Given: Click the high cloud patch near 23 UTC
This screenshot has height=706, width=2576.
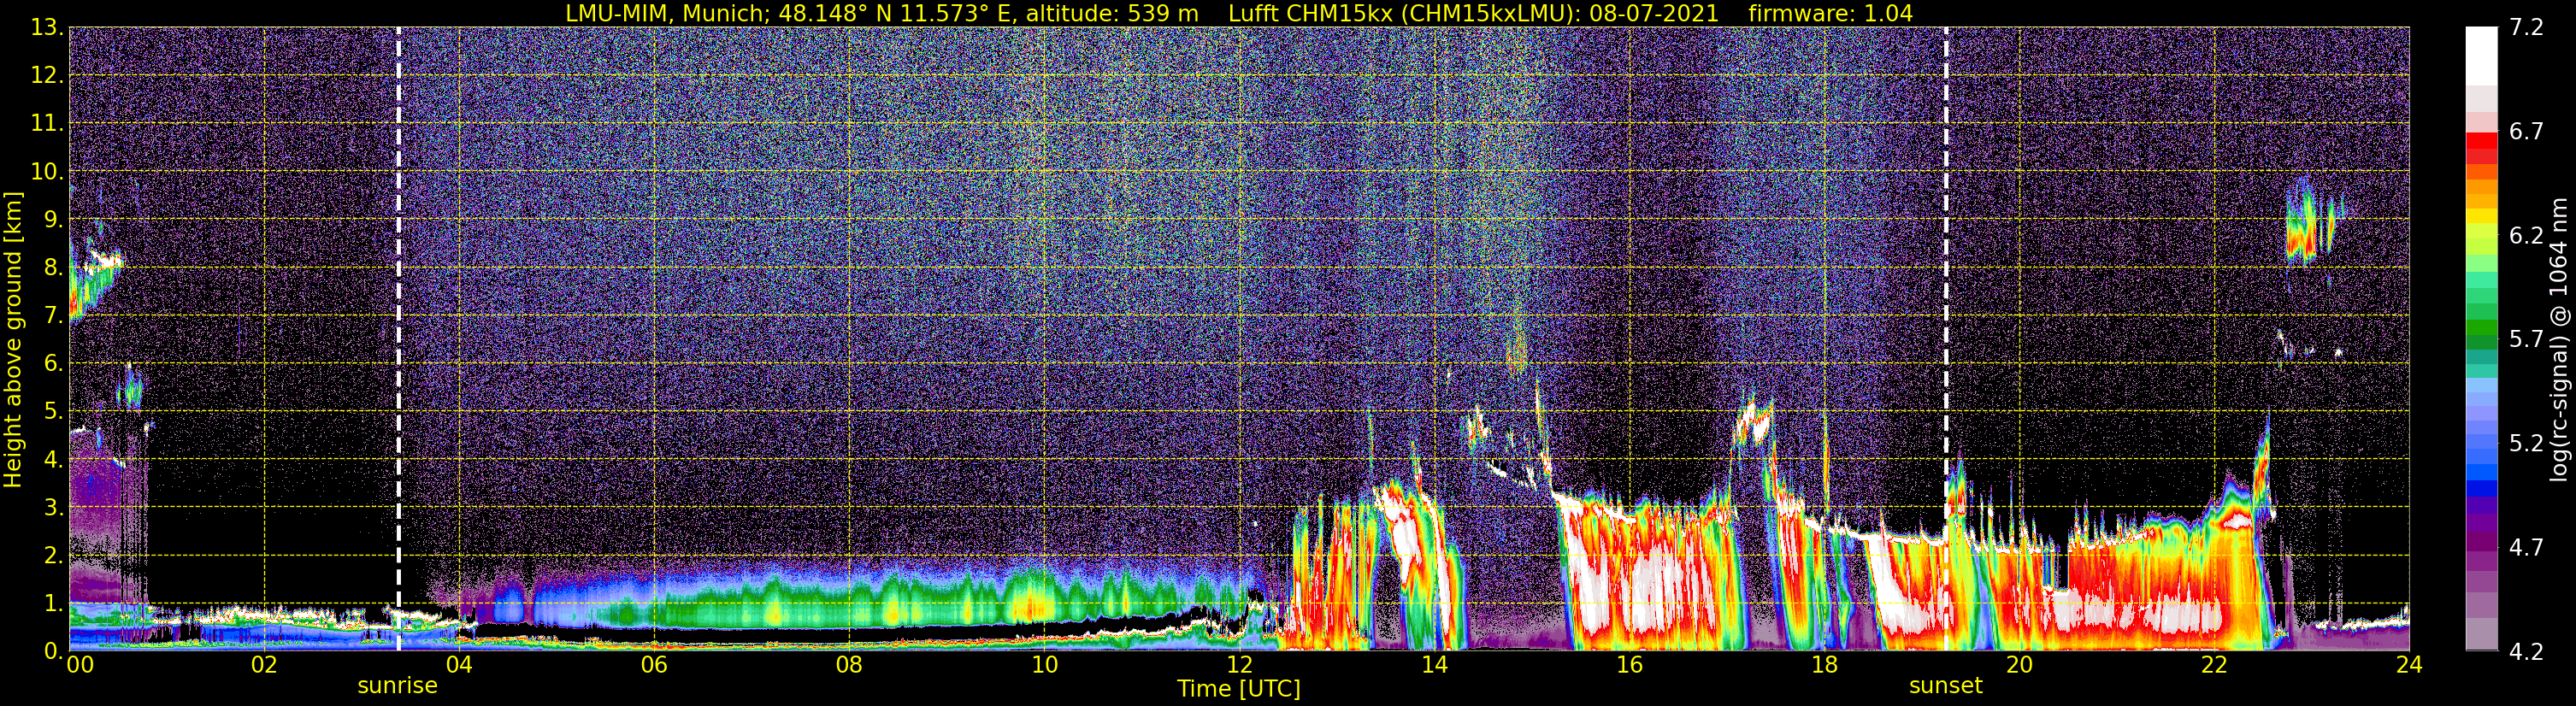Looking at the screenshot, I should [x=2314, y=222].
